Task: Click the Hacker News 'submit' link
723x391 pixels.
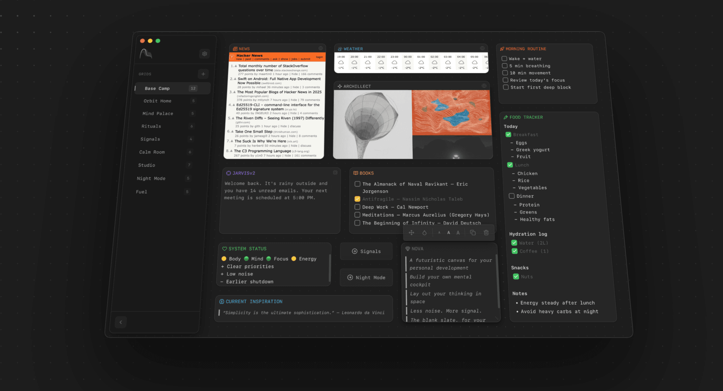Action: click(305, 59)
